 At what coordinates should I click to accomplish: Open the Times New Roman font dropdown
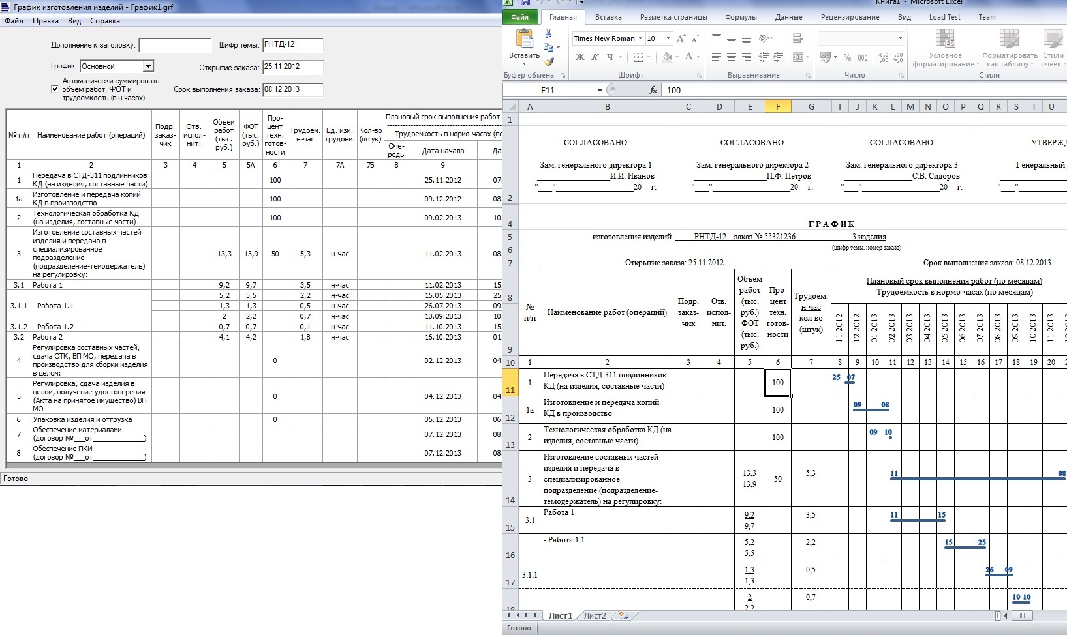[641, 38]
